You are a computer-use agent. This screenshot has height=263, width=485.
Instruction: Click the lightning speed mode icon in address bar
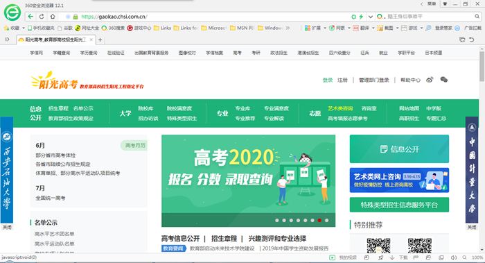[x=361, y=17]
